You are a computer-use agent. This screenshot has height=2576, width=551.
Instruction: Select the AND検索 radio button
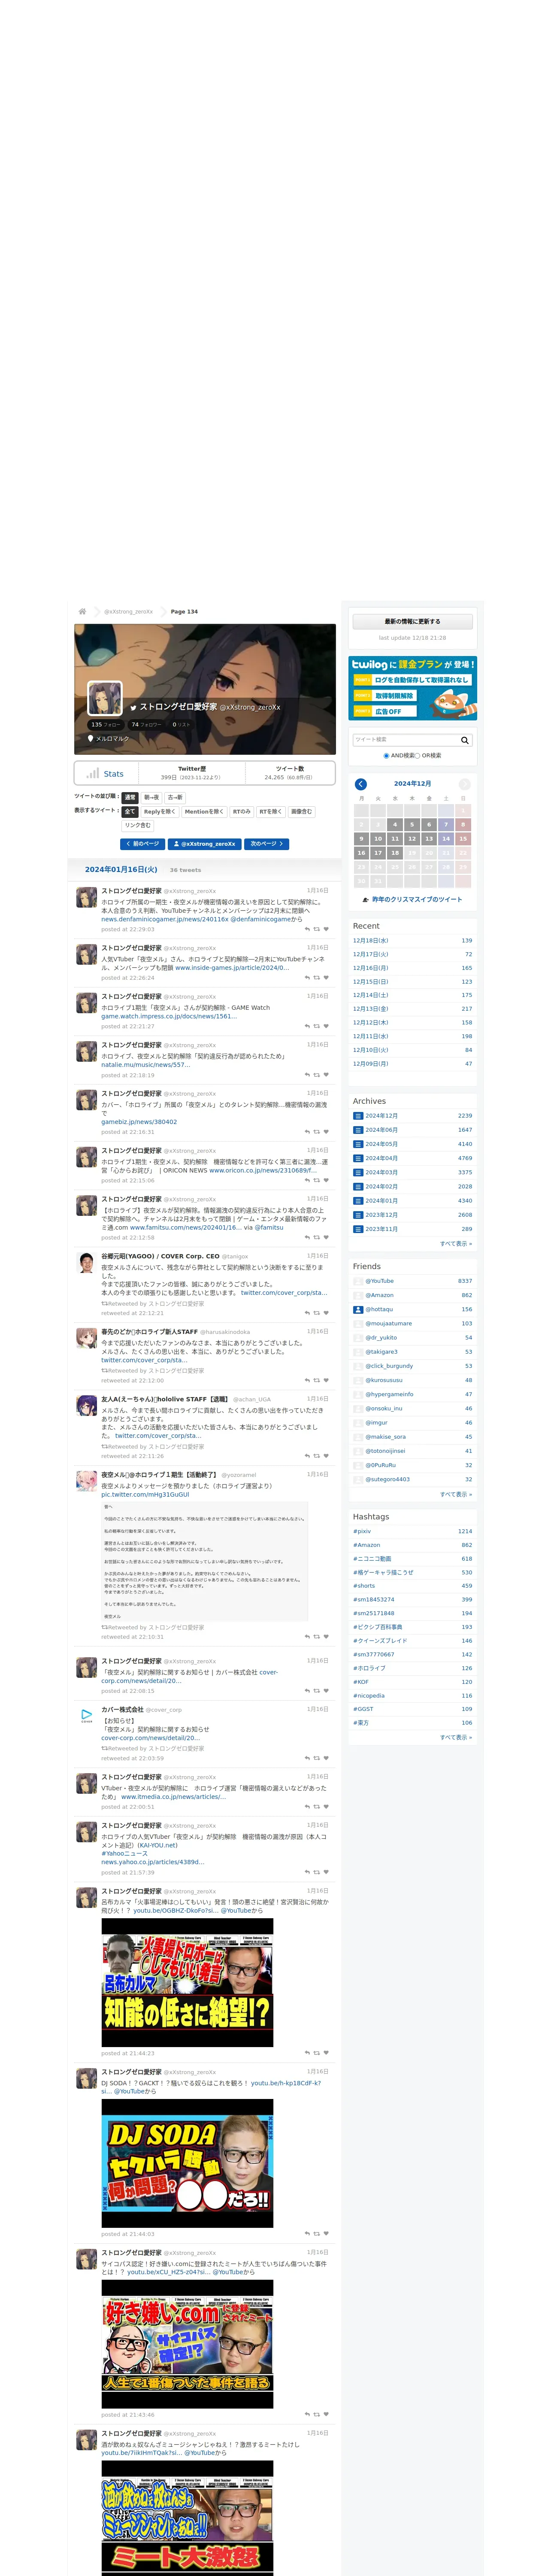(x=387, y=756)
